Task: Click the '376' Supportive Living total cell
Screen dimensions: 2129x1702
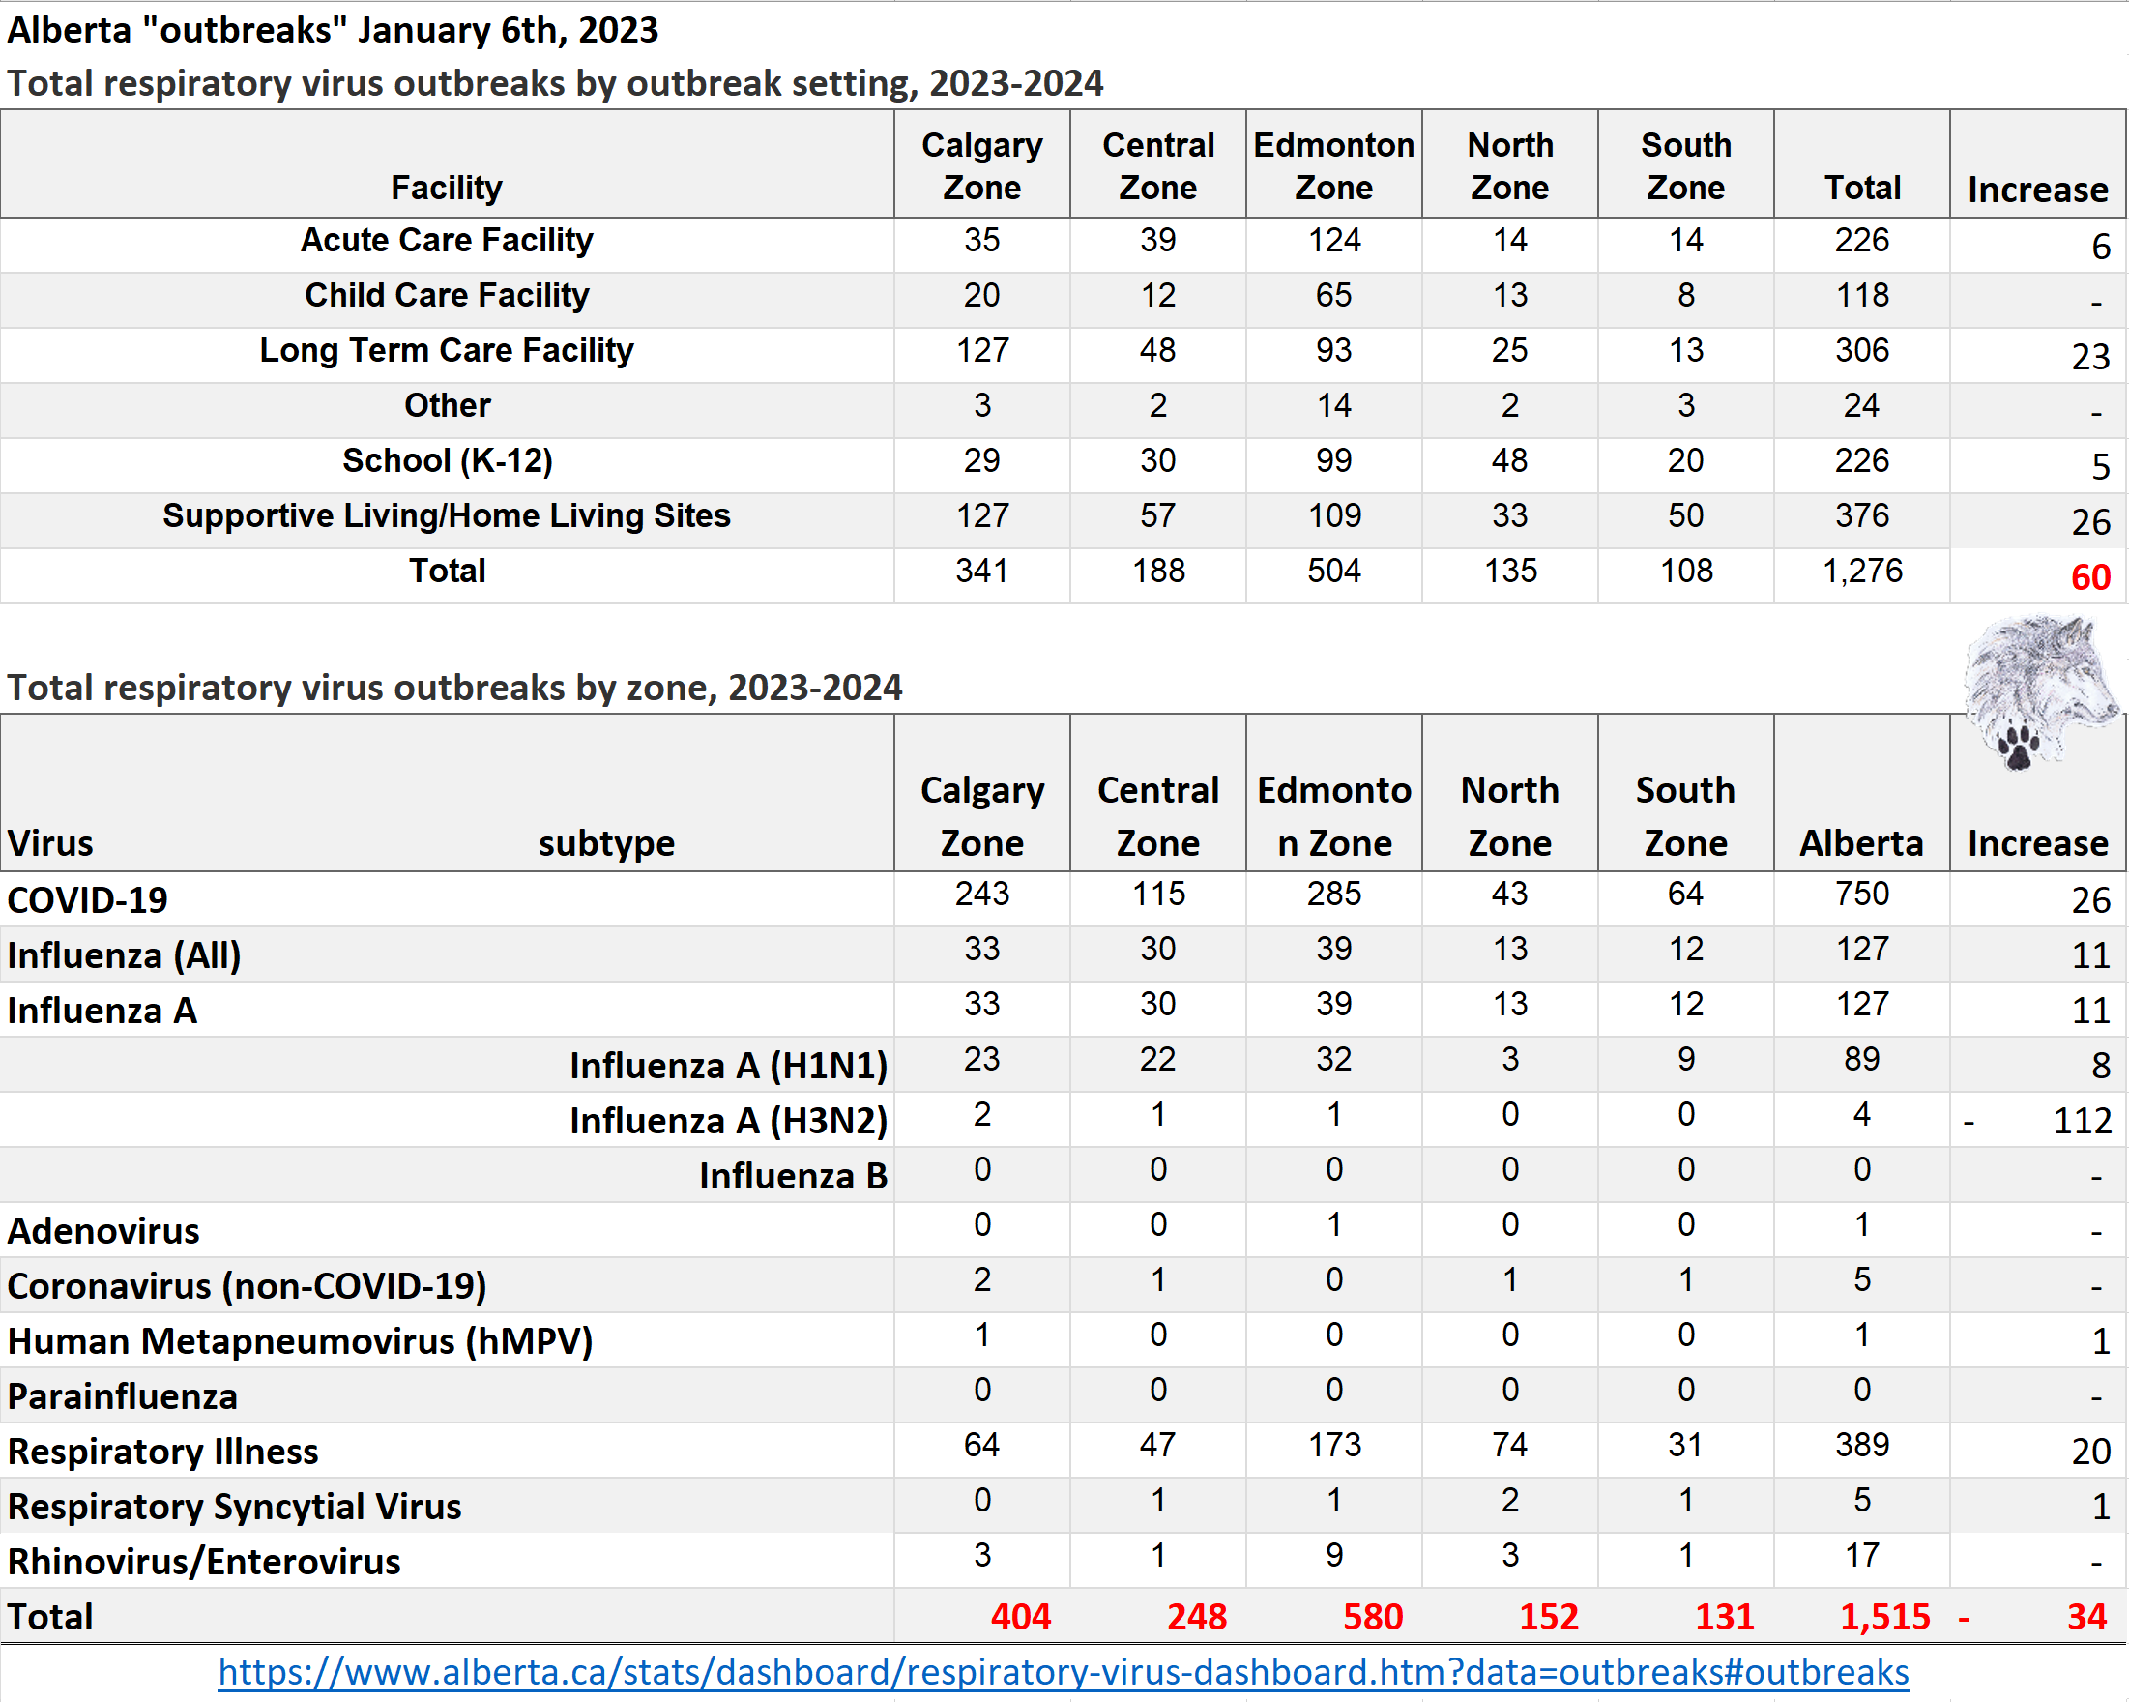Action: [1862, 516]
